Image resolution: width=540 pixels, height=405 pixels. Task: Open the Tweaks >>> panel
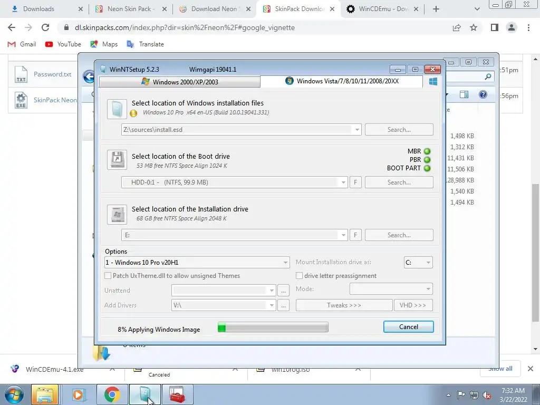coord(344,305)
